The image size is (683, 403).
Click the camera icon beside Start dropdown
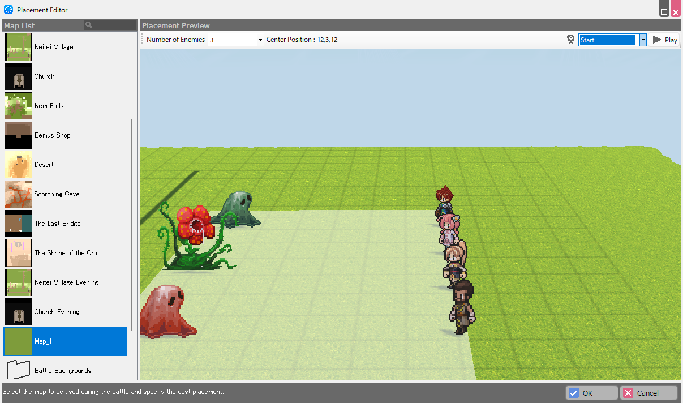tap(570, 40)
